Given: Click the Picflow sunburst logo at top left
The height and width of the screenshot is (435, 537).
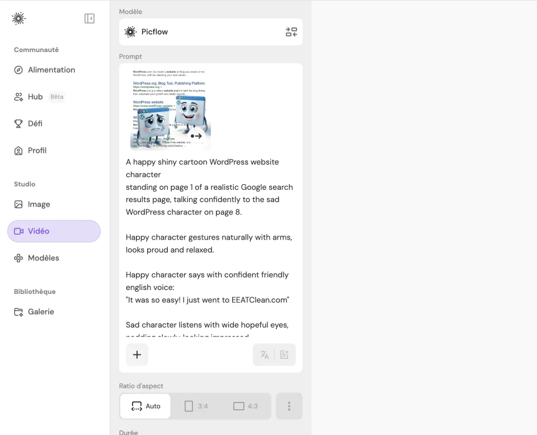Looking at the screenshot, I should (x=18, y=18).
